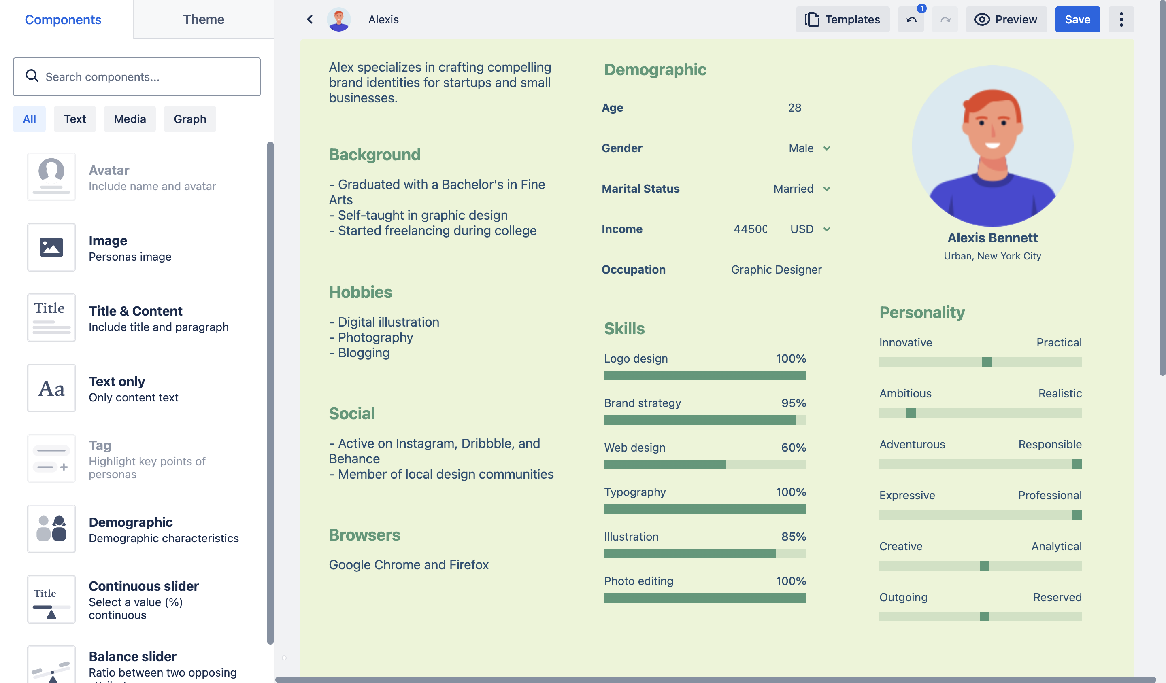Image resolution: width=1166 pixels, height=683 pixels.
Task: Switch to the Theme tab
Action: 203,19
